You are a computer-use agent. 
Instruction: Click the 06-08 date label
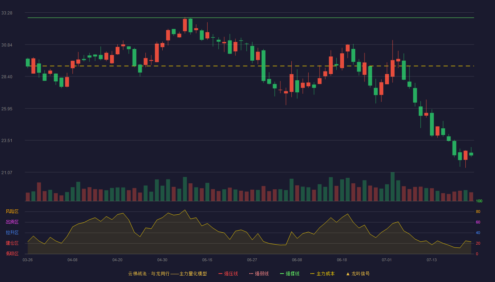pos(297,260)
